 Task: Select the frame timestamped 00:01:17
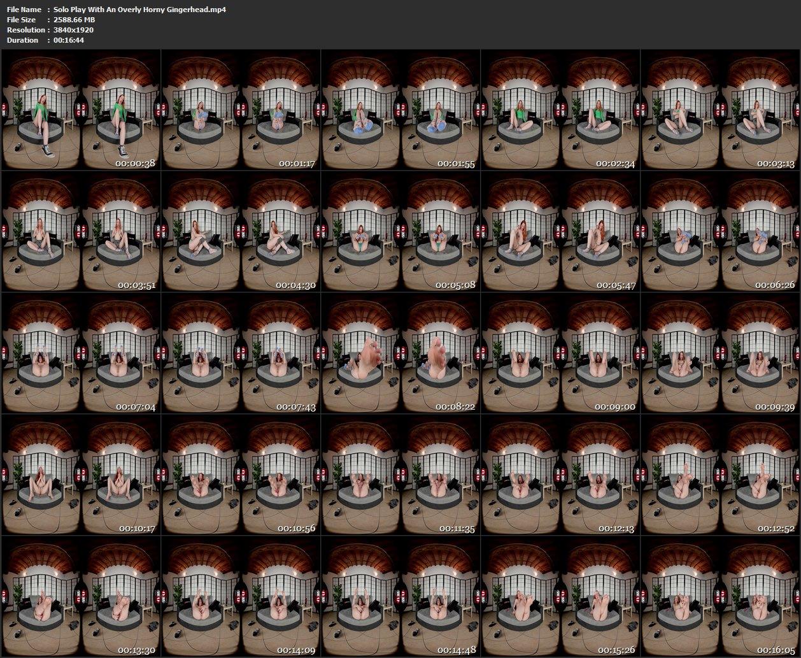pos(241,110)
